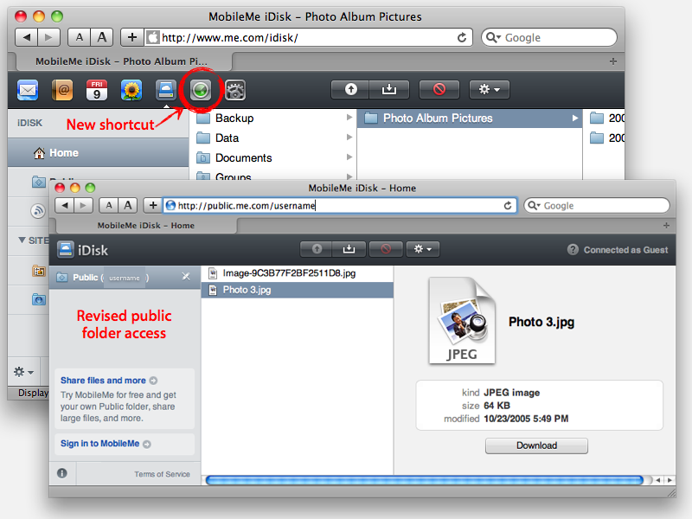Open the Account settings gears icon
692x519 pixels.
point(235,90)
